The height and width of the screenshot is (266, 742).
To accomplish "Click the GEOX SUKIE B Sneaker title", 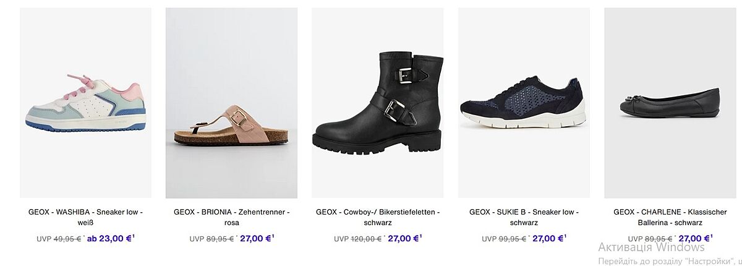I will pos(524,217).
